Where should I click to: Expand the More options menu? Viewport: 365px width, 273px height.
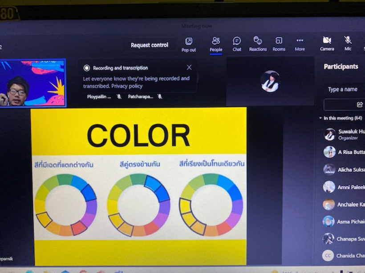click(300, 44)
